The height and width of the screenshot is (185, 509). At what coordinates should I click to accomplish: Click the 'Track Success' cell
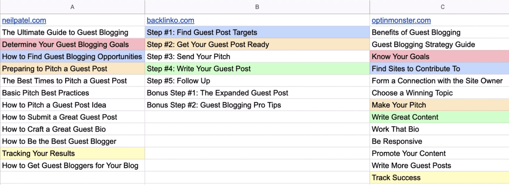(396, 178)
